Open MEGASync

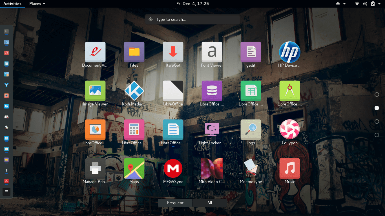(173, 169)
